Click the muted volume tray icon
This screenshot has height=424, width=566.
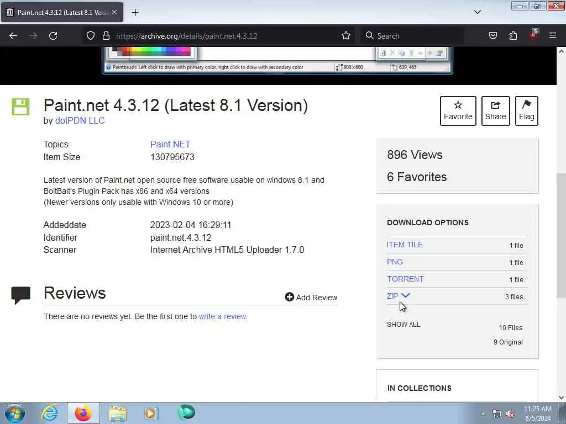coord(510,414)
